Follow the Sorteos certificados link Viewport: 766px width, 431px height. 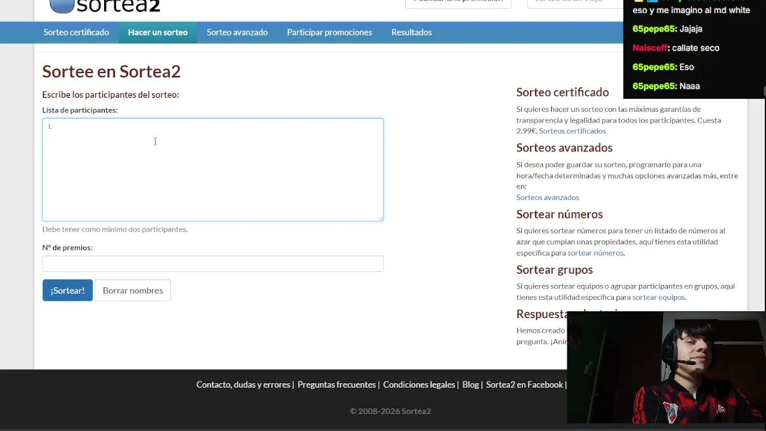[572, 131]
